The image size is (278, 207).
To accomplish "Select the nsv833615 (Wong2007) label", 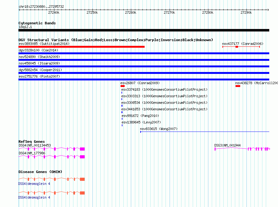I will tap(159, 129).
